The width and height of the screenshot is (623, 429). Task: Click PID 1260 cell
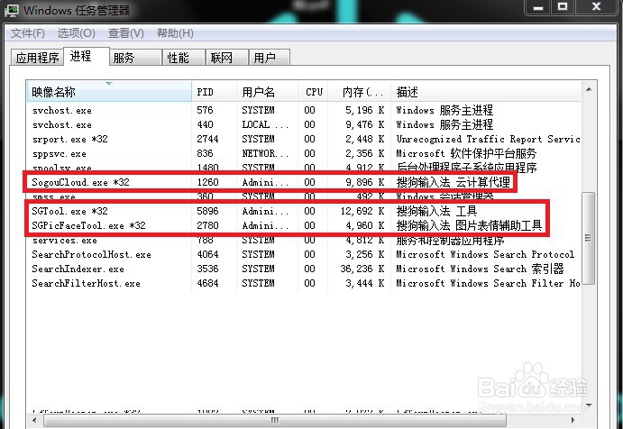tap(207, 182)
